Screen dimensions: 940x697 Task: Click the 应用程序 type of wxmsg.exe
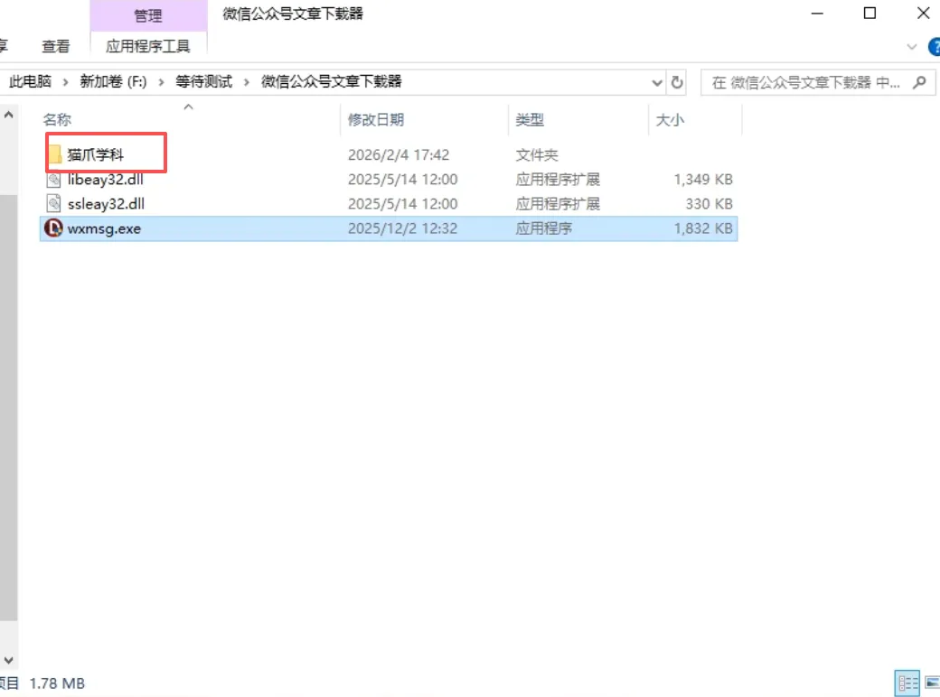point(544,228)
